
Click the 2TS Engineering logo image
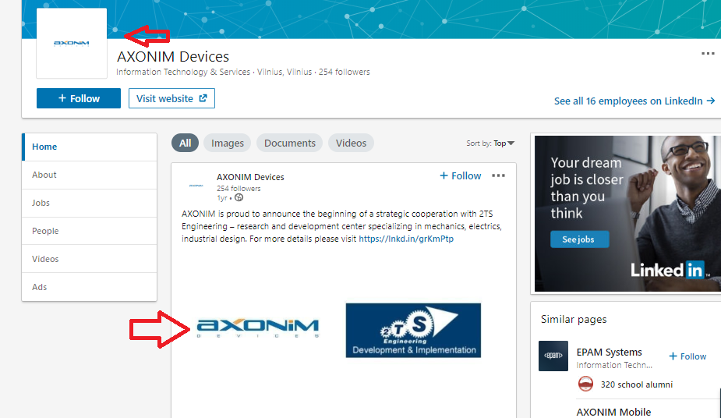[413, 330]
